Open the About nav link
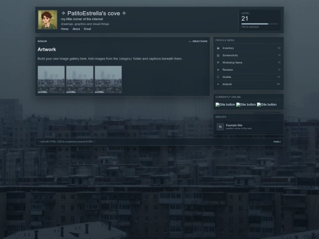Image resolution: width=319 pixels, height=239 pixels. (76, 29)
